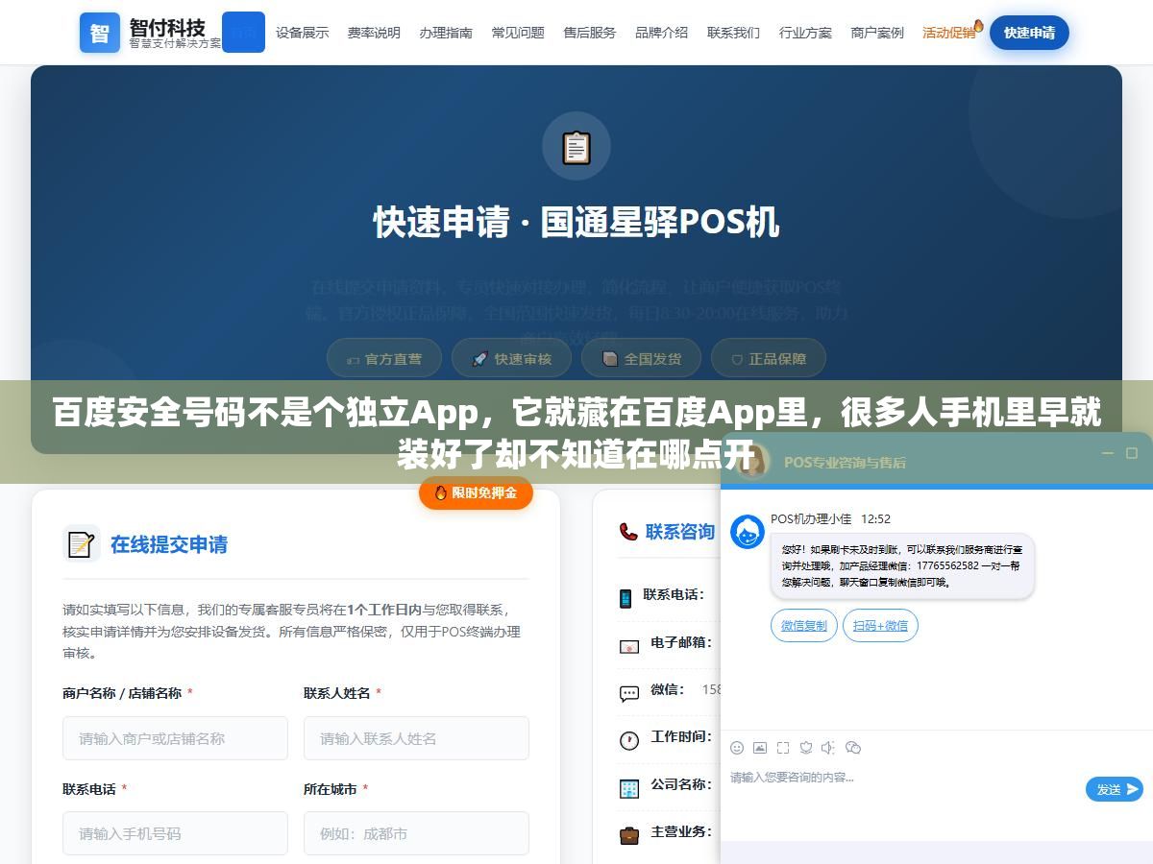Maximize the POS专业咨询与售后 chat window
The image size is (1153, 864).
(1132, 453)
